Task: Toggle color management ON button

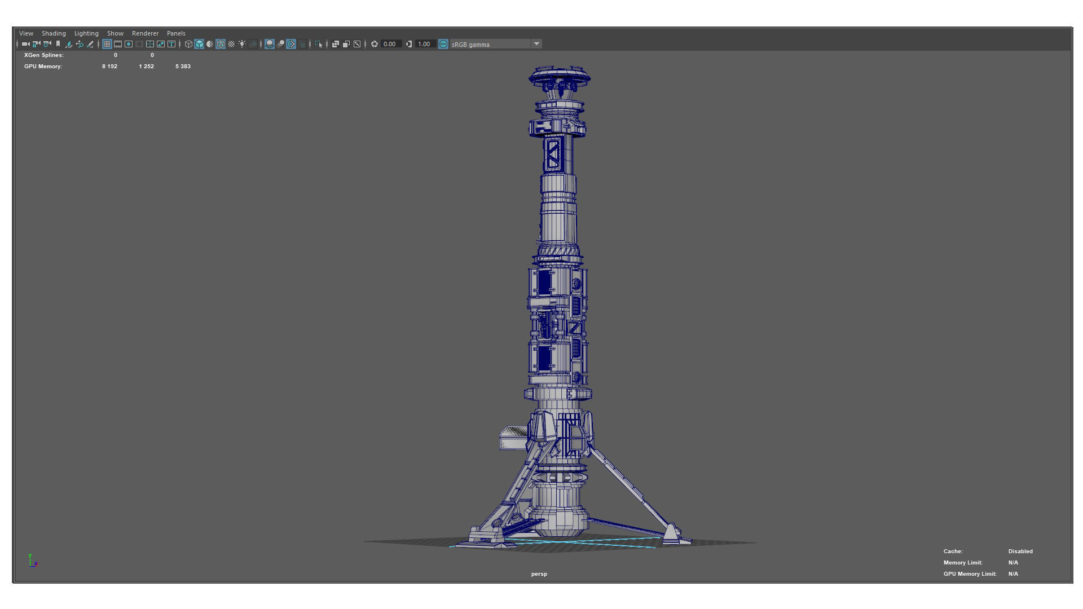Action: pos(443,44)
